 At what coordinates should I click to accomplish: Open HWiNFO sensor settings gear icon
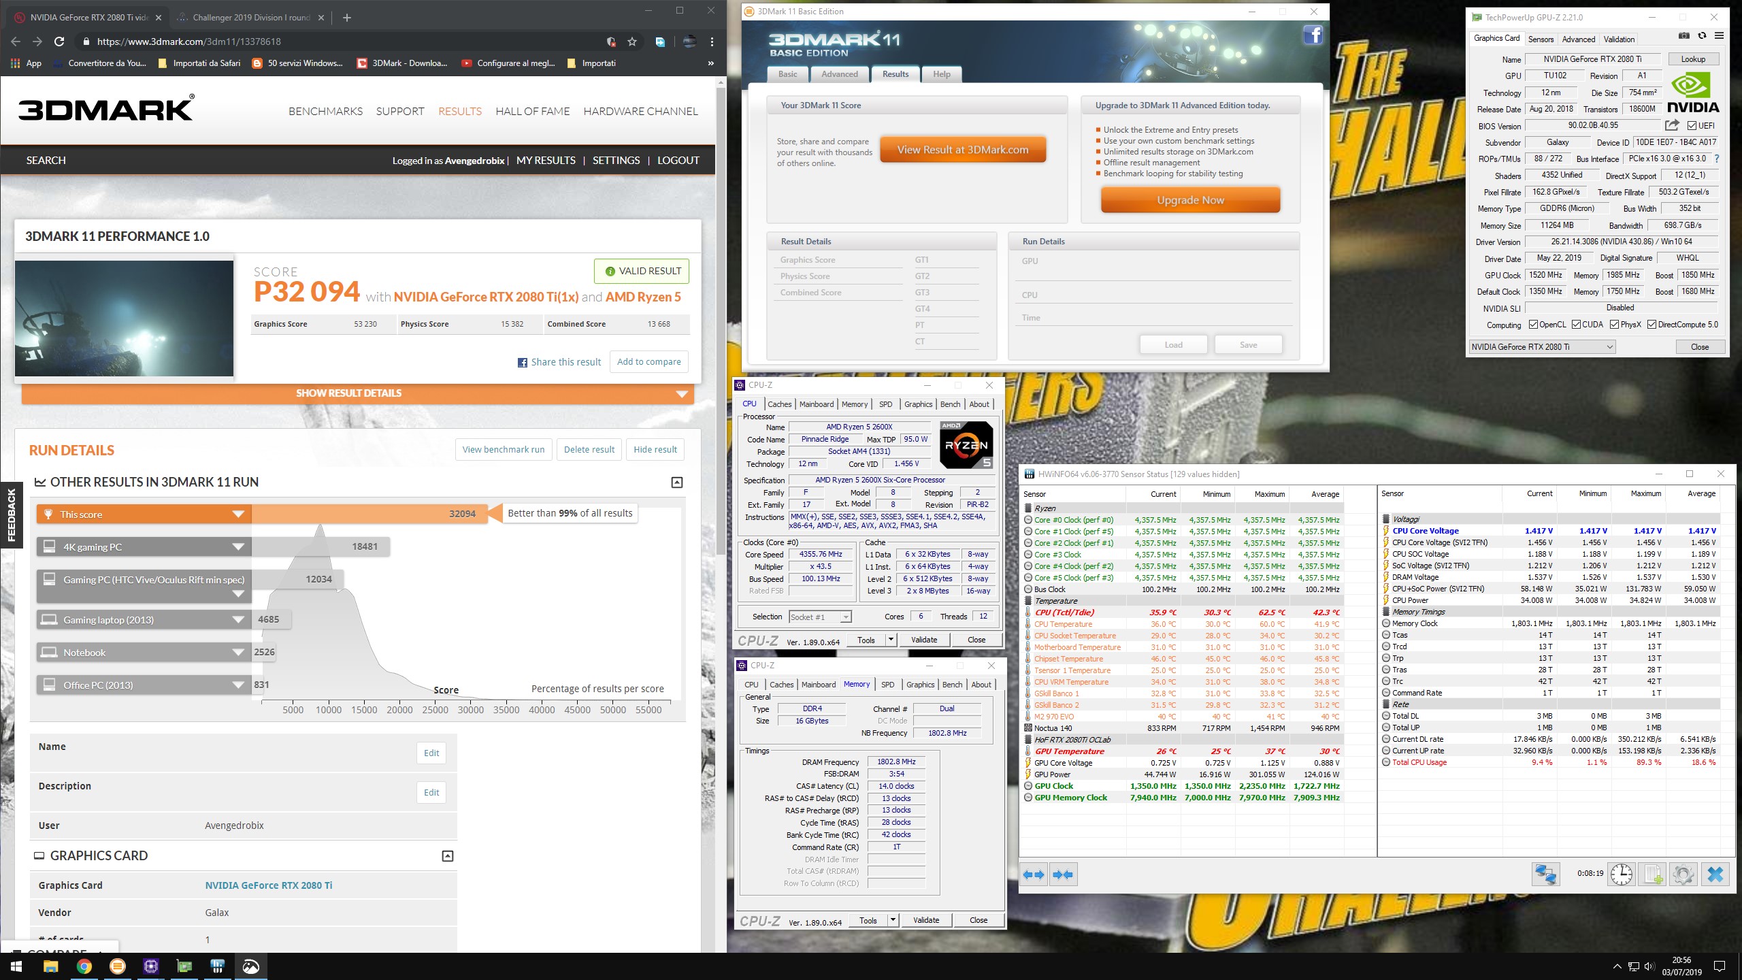coord(1683,874)
